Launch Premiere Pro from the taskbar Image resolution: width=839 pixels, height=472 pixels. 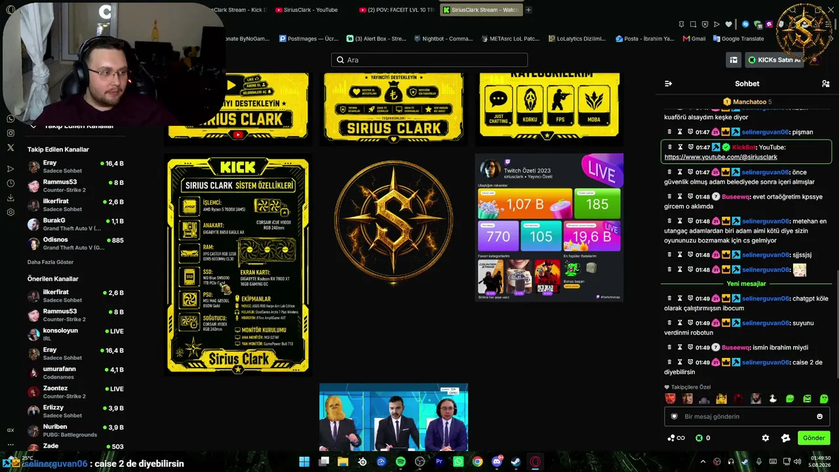[x=439, y=462]
